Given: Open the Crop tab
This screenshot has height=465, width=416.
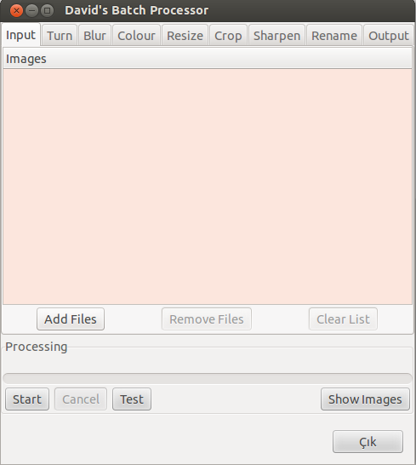Looking at the screenshot, I should (228, 36).
